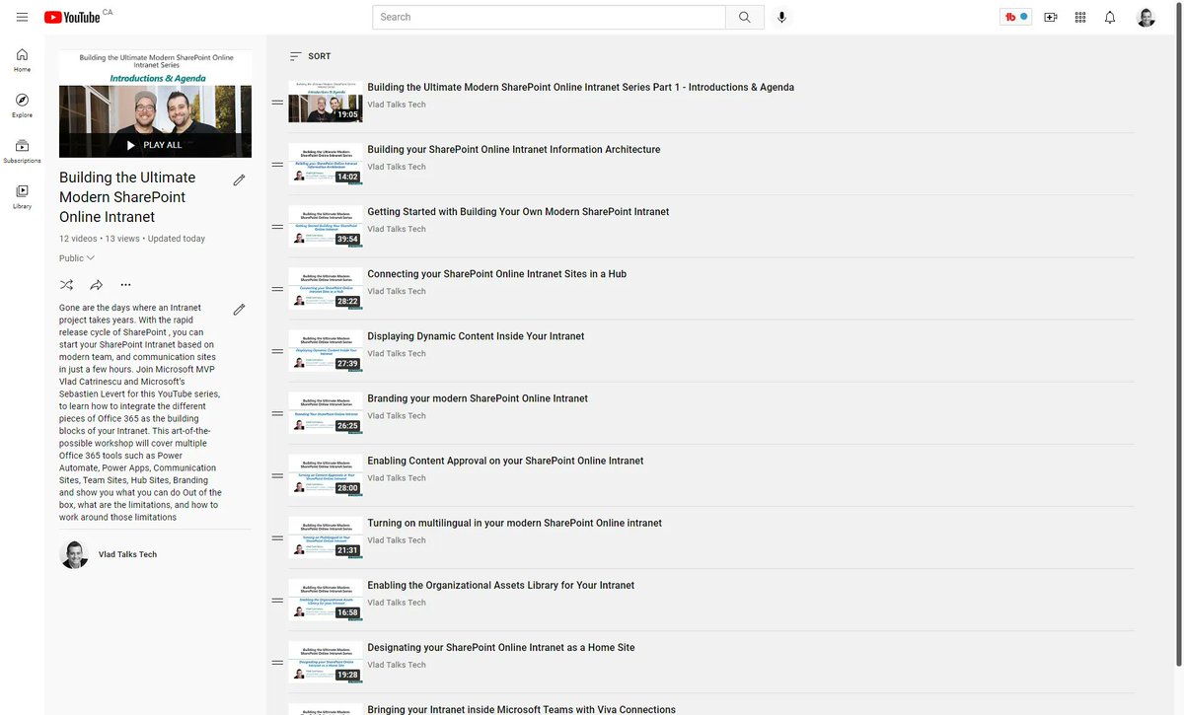Open Displaying Dynamic Content Inside Your Intranet

click(x=476, y=335)
